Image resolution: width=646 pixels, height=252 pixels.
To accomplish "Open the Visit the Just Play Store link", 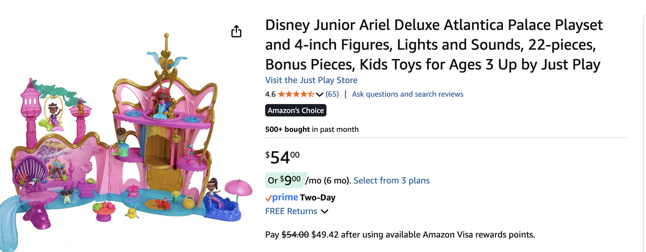I will click(x=311, y=80).
